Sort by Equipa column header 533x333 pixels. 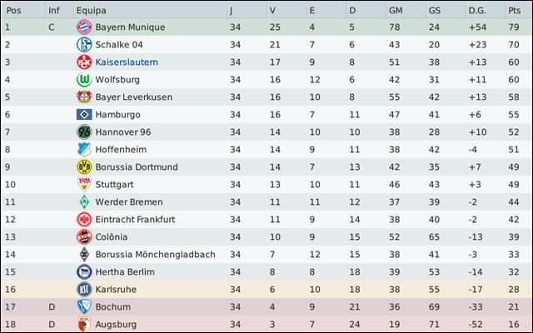coord(88,10)
